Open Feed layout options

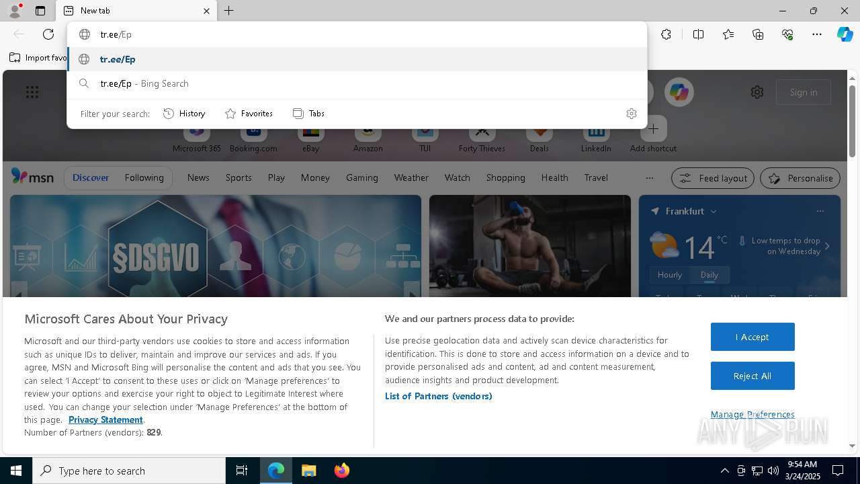click(x=713, y=178)
